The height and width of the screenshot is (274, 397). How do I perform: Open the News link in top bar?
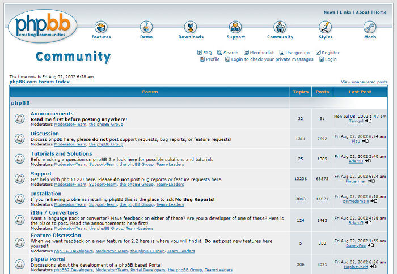pos(330,12)
